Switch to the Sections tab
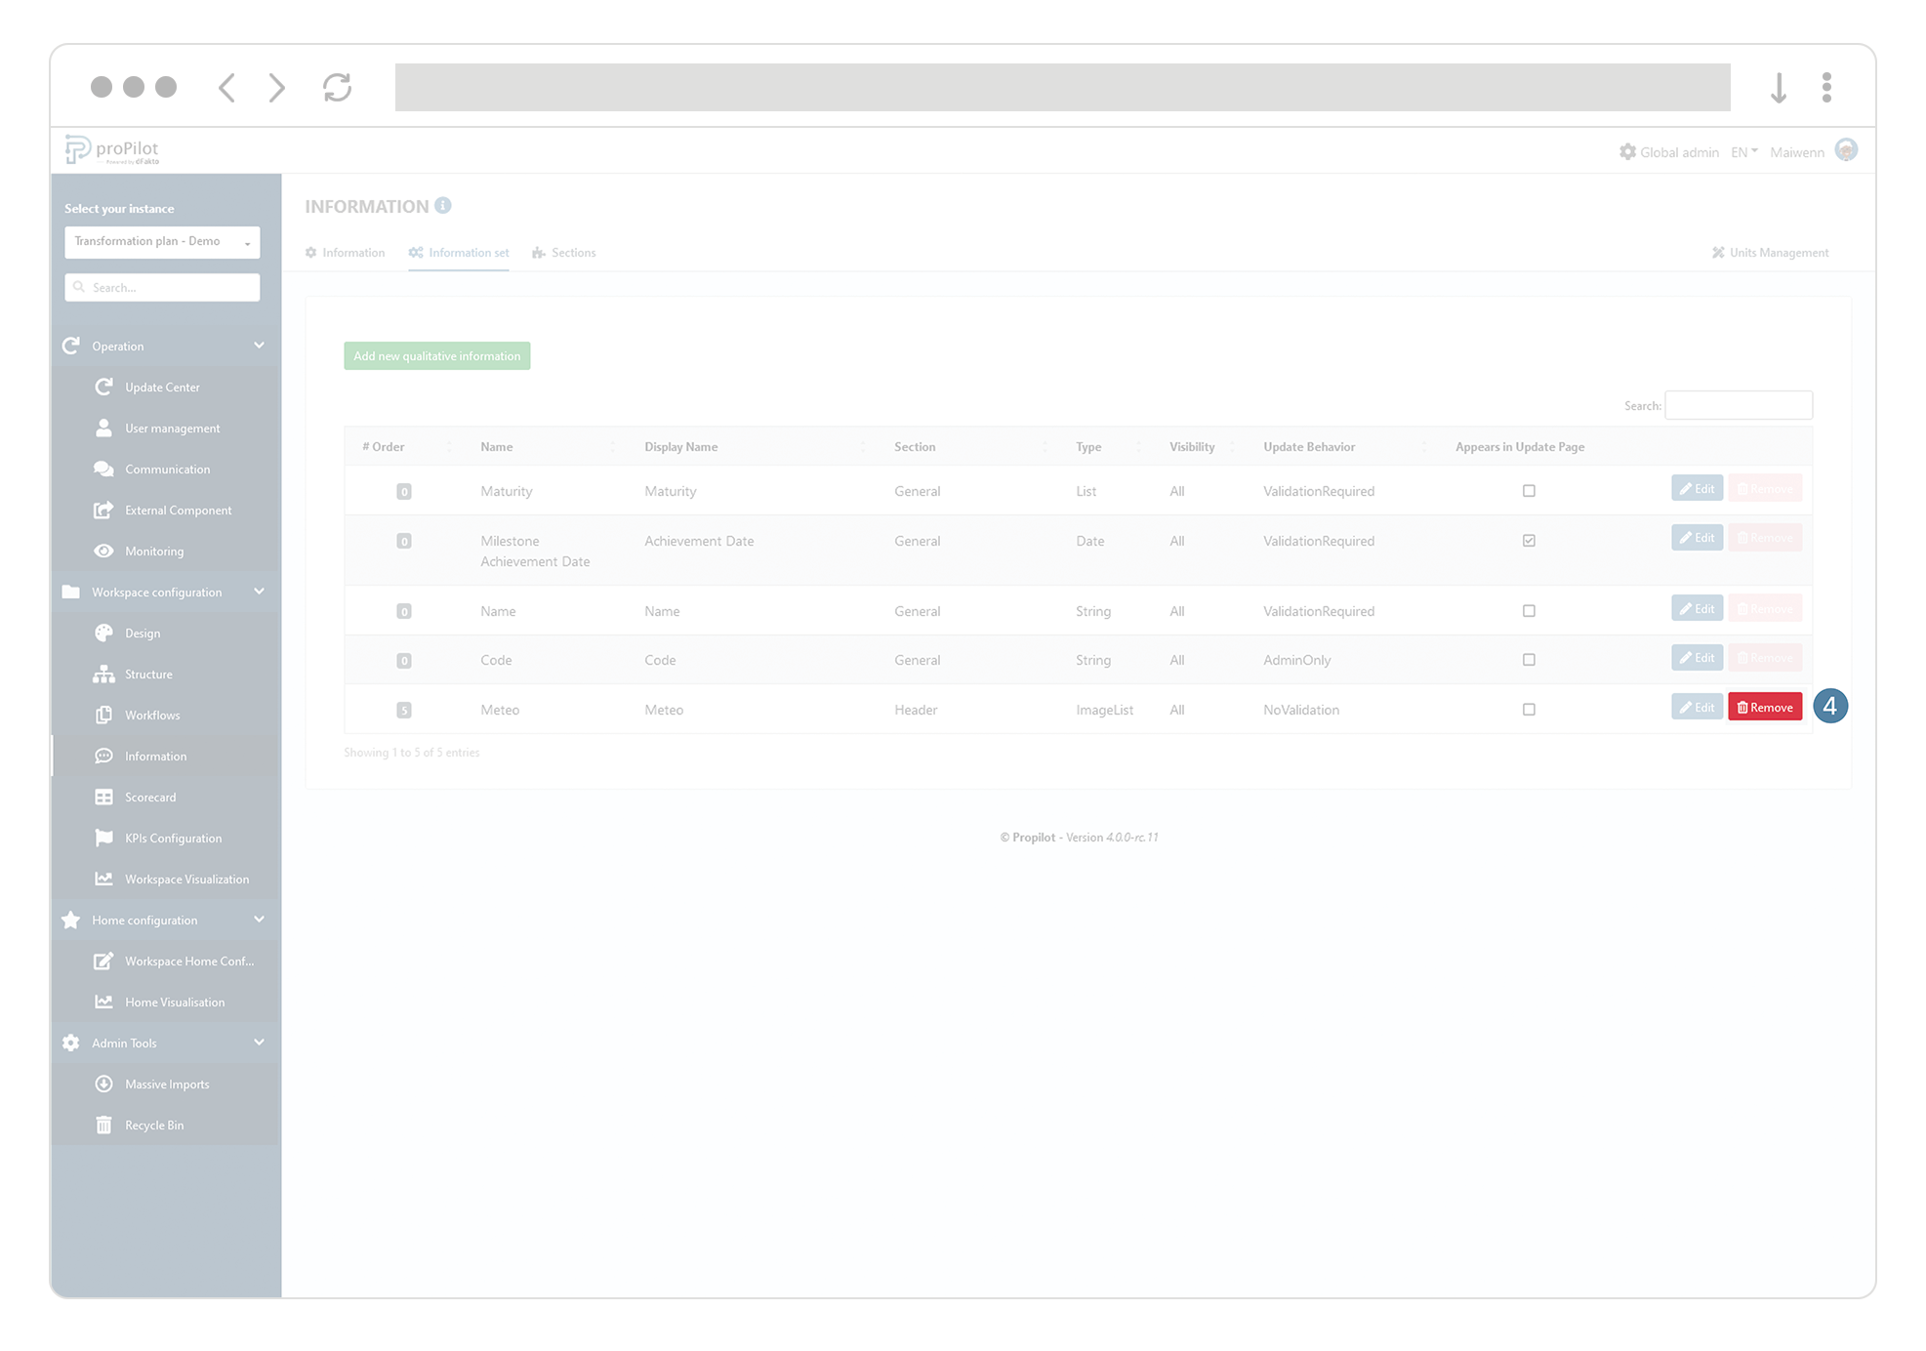This screenshot has height=1351, width=1926. click(564, 253)
